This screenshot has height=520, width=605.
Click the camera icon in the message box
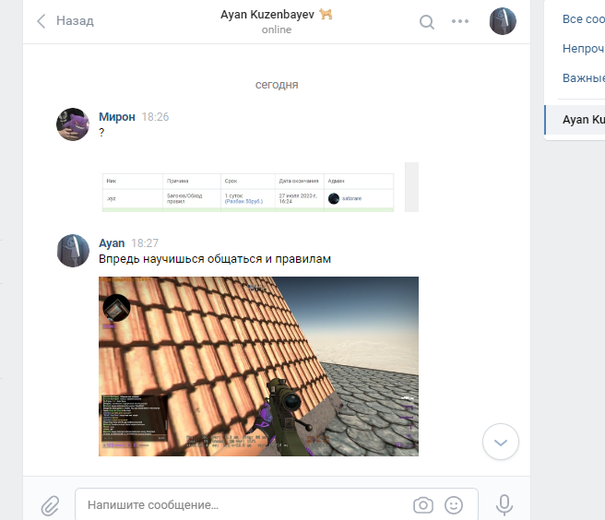[x=423, y=504]
